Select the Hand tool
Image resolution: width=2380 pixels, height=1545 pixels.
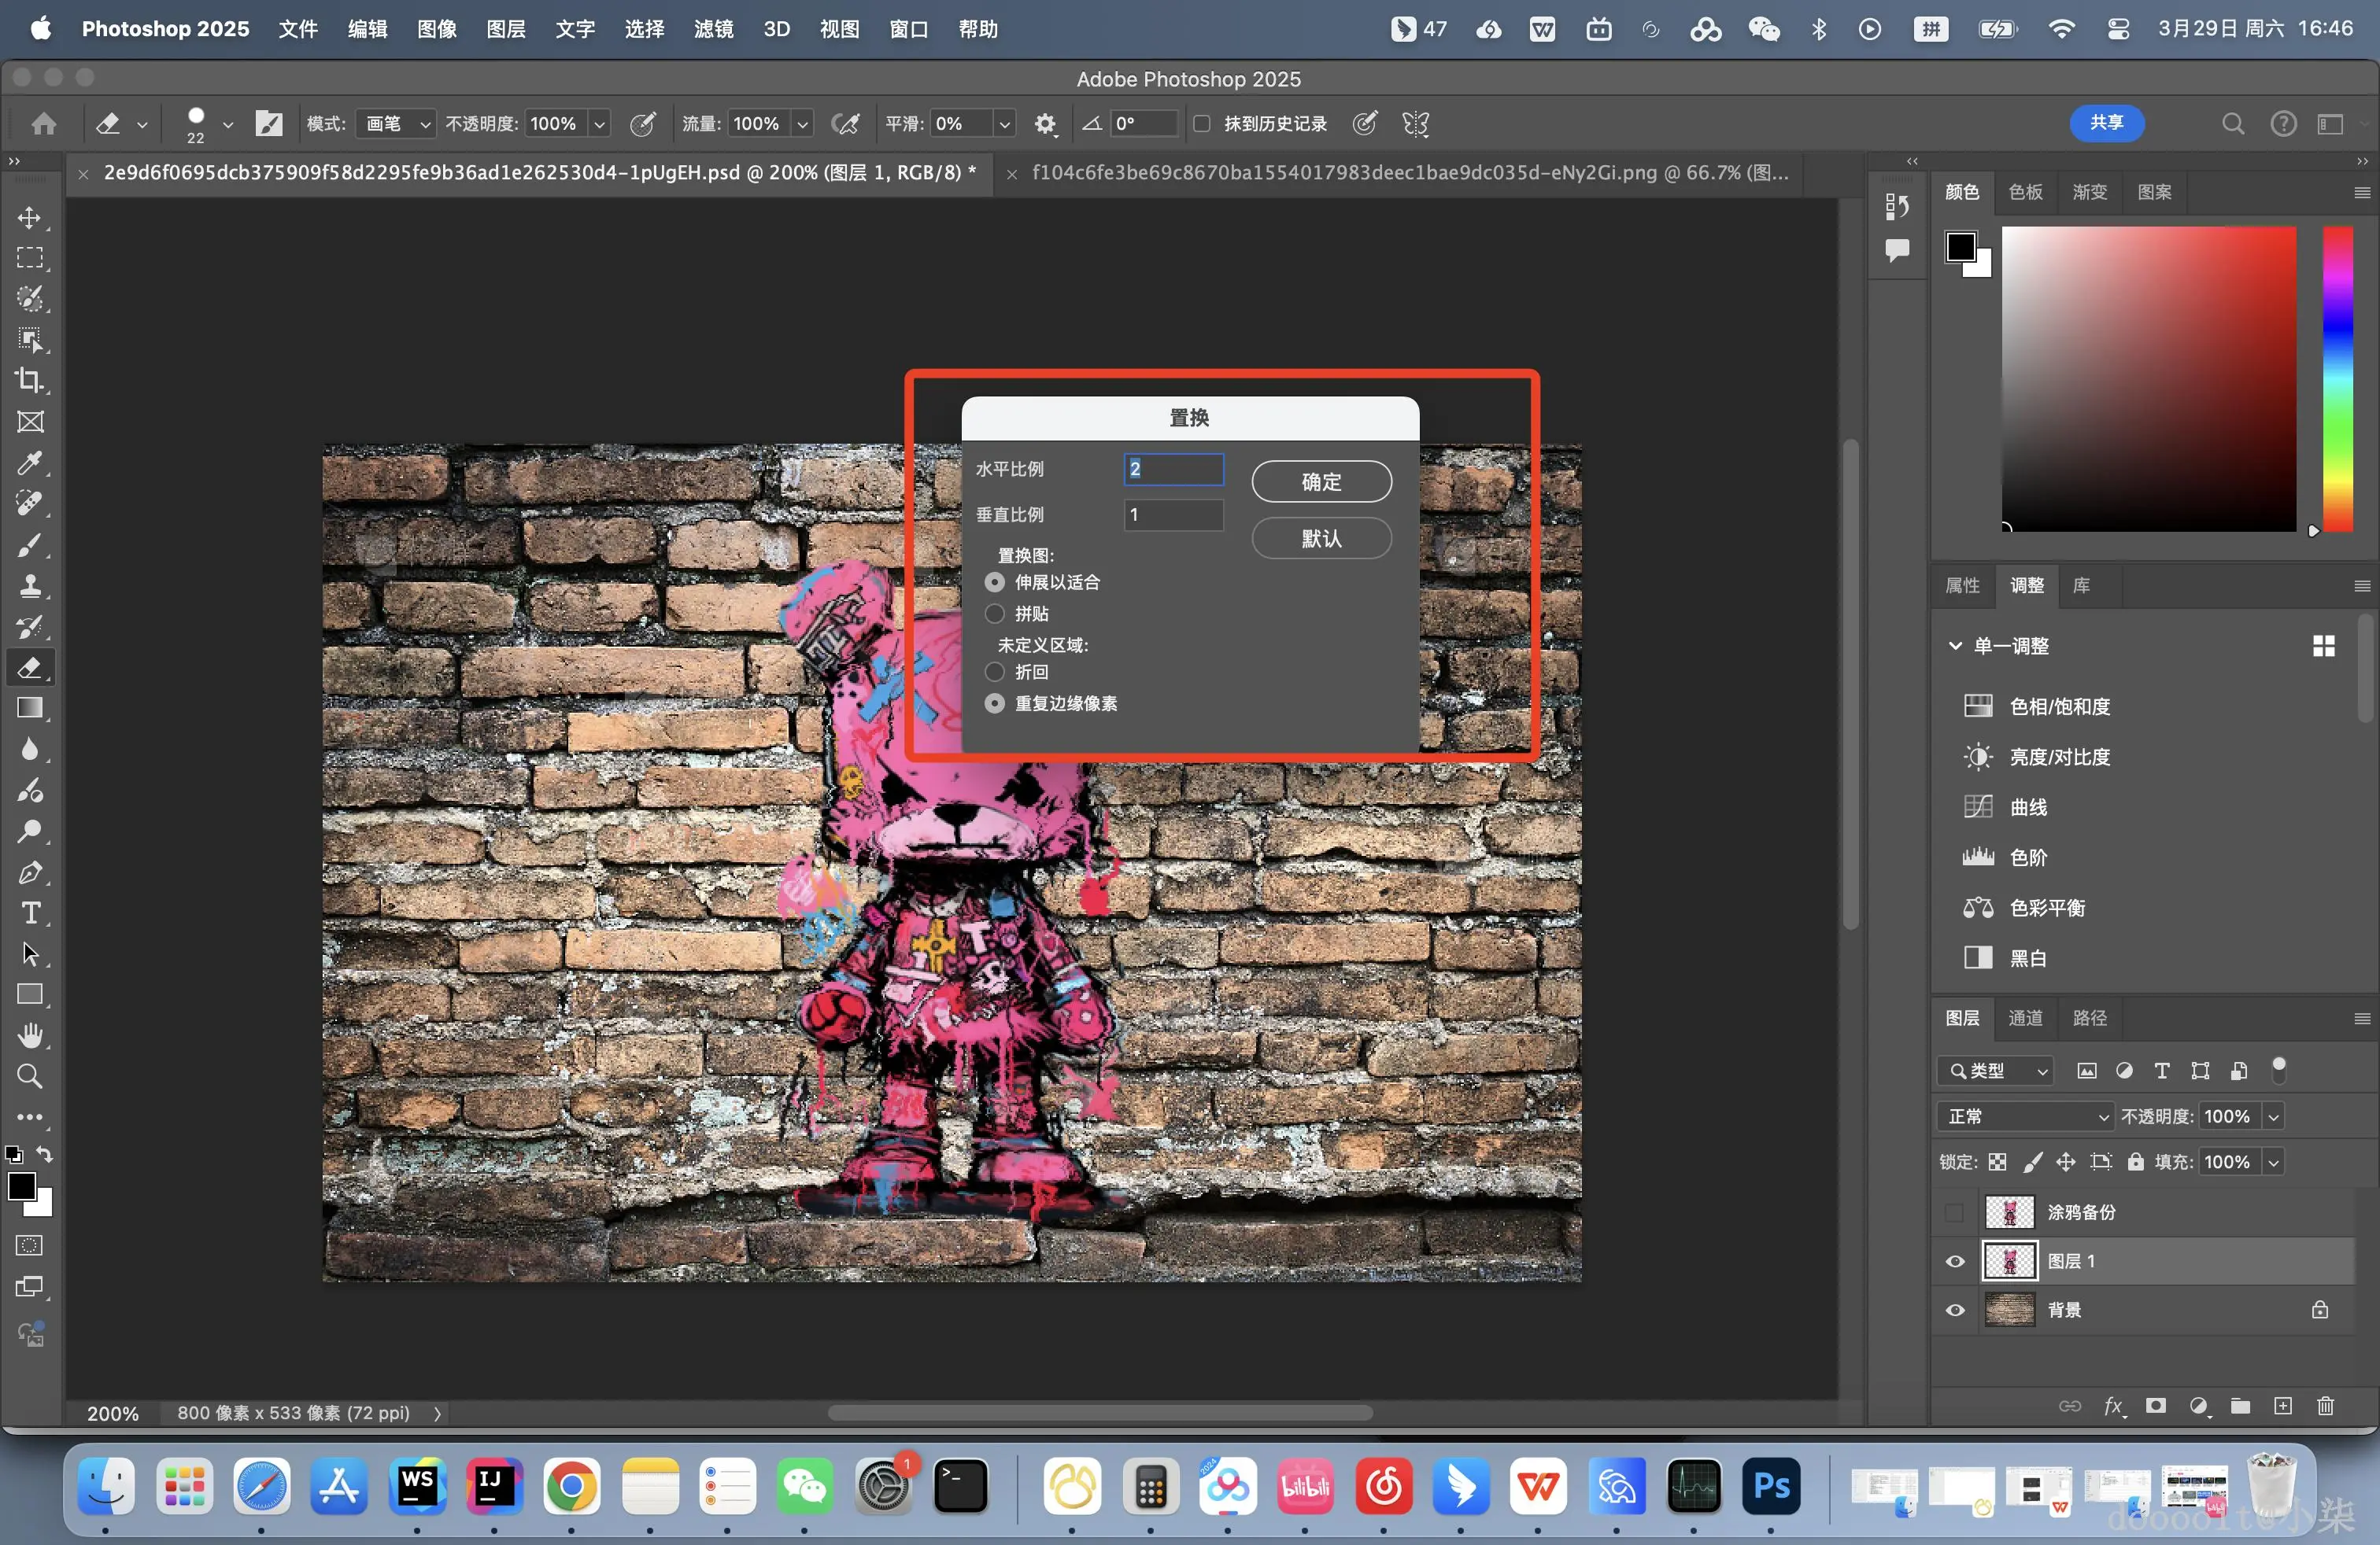pos(30,1035)
